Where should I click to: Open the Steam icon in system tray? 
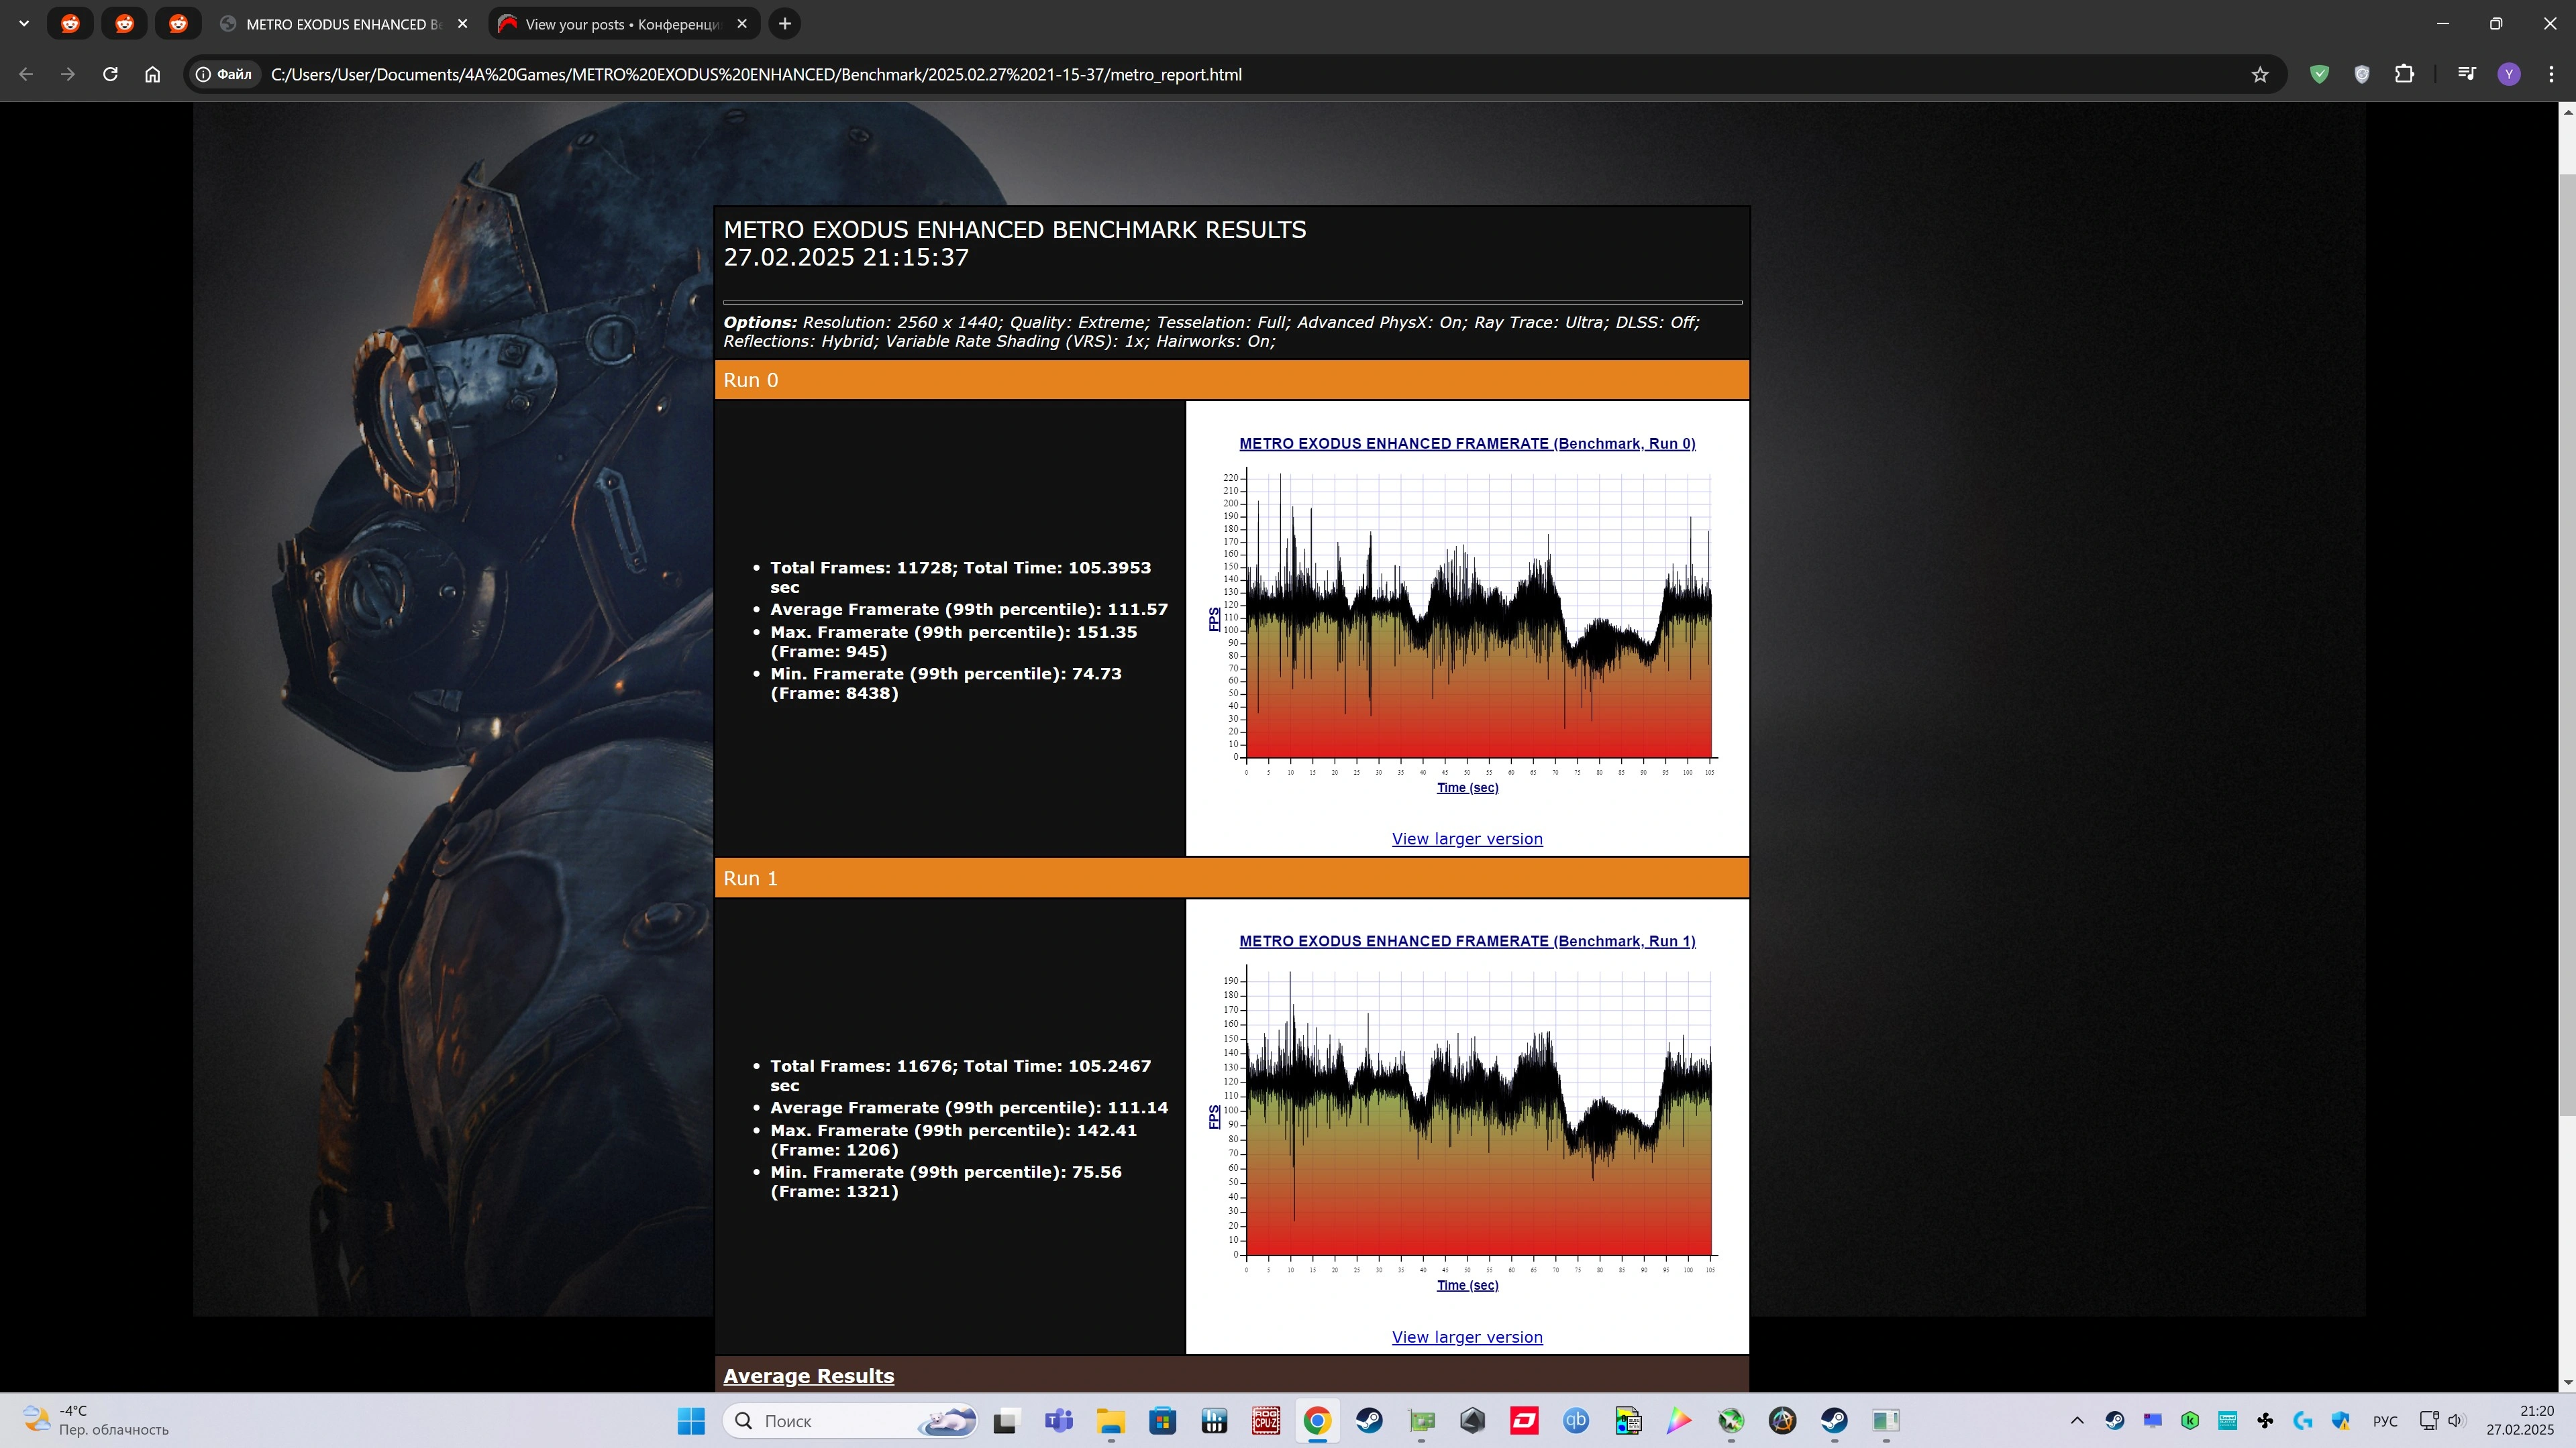coord(2114,1421)
